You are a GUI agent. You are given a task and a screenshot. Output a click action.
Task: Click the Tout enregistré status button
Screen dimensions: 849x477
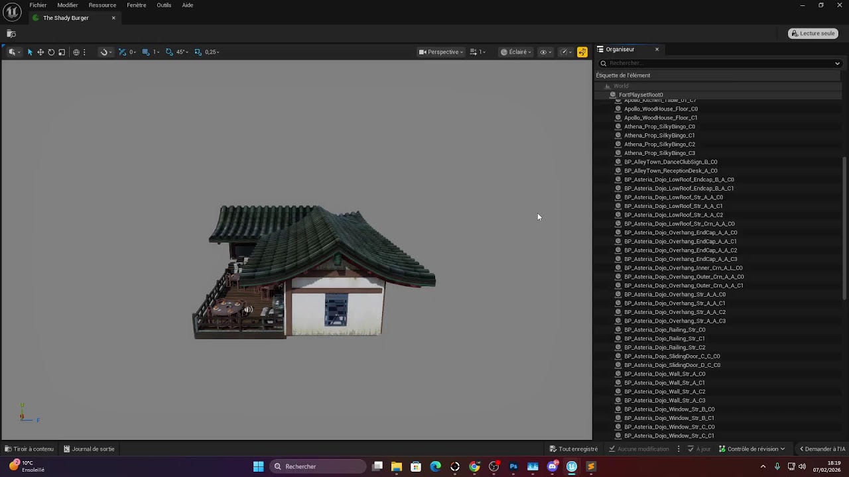click(574, 449)
